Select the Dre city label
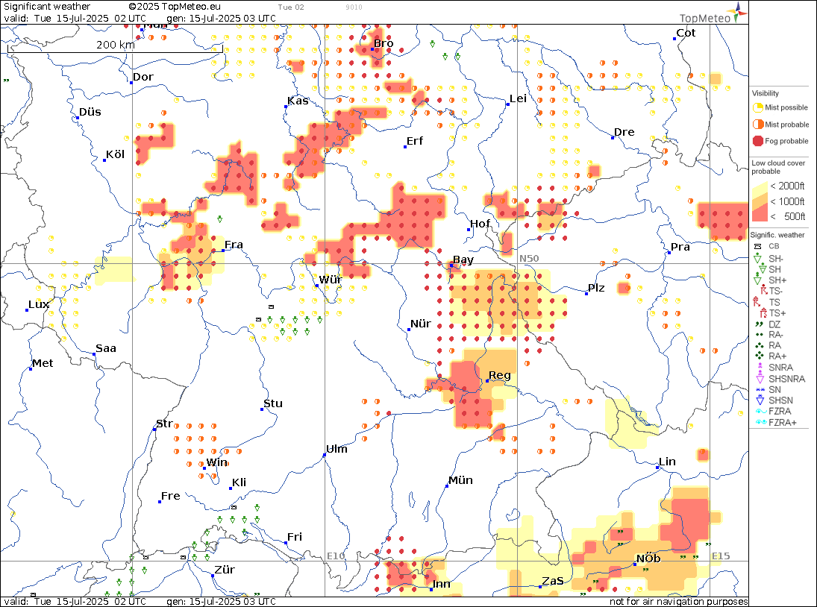The image size is (817, 607). (625, 132)
